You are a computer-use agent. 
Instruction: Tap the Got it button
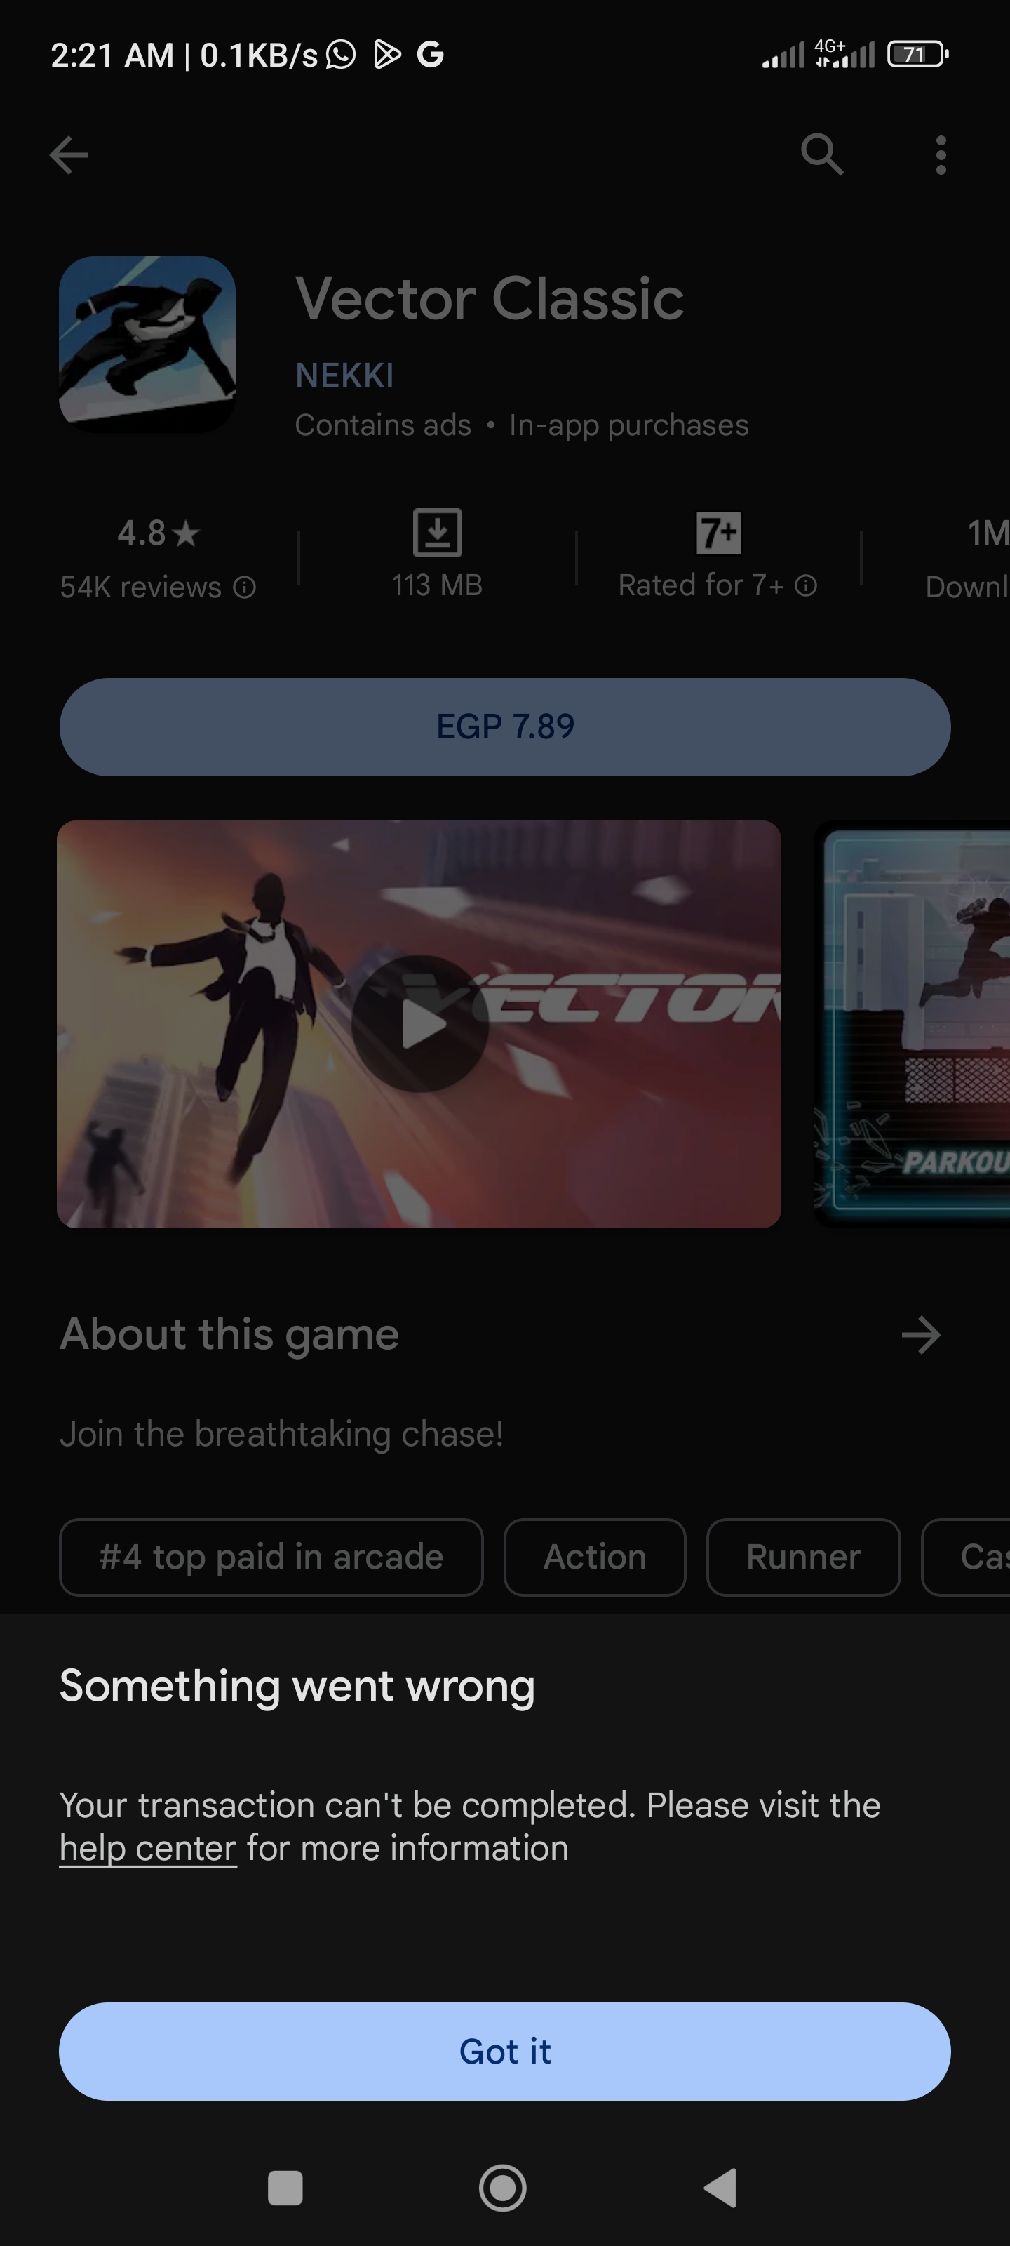[x=504, y=2052]
